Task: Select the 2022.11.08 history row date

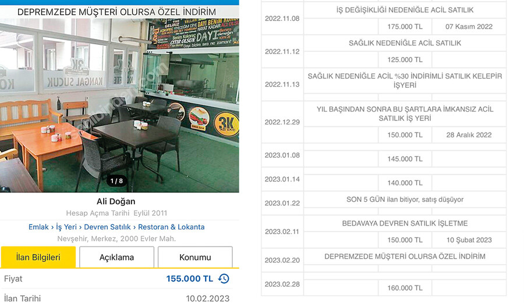Action: tap(282, 18)
